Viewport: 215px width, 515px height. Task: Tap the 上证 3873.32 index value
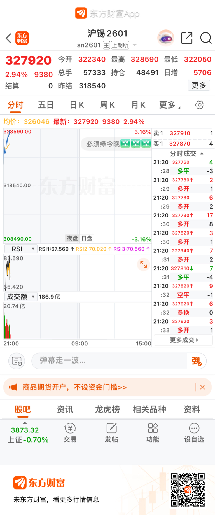click(x=25, y=430)
